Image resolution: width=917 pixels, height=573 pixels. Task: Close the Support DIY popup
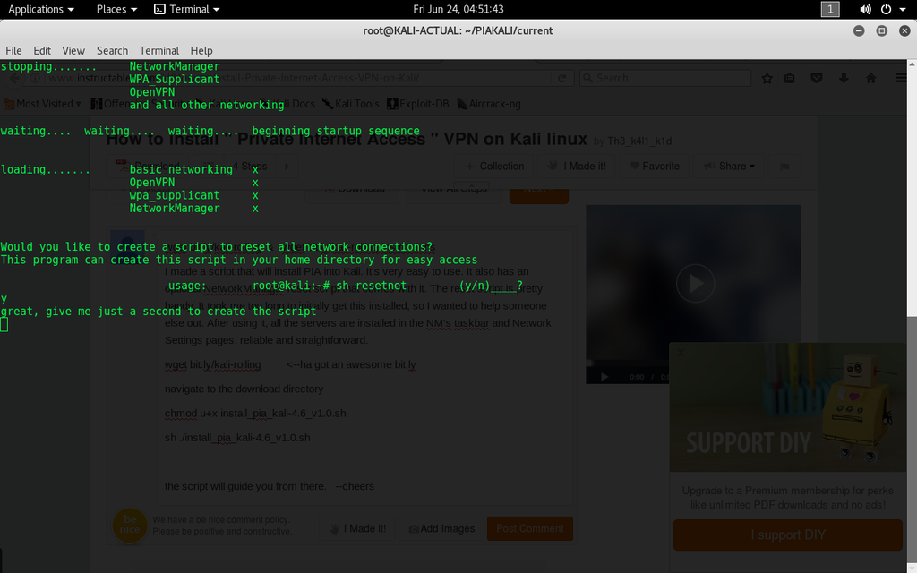tap(681, 352)
